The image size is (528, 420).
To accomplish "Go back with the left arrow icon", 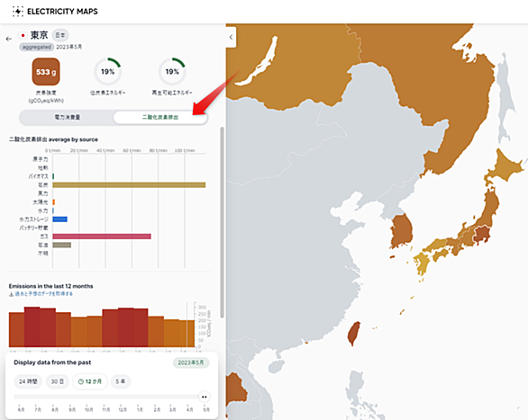I will [x=9, y=39].
